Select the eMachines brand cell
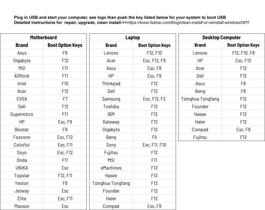265x210 pixels. click(x=111, y=168)
